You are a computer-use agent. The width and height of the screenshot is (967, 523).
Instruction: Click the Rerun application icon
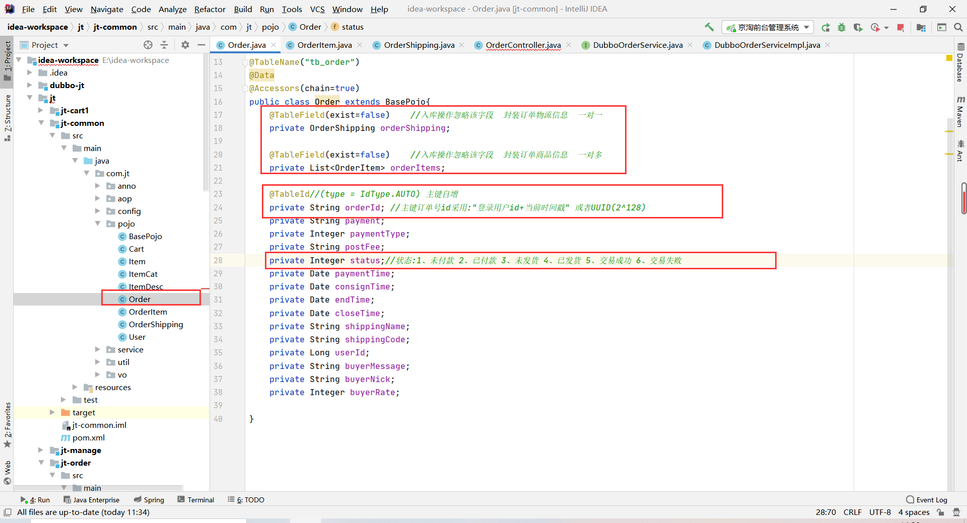point(825,27)
